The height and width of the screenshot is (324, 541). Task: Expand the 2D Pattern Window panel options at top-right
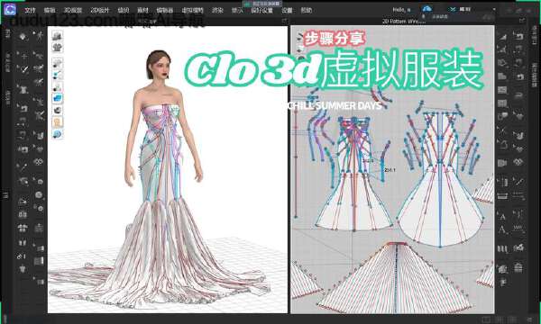pos(522,21)
